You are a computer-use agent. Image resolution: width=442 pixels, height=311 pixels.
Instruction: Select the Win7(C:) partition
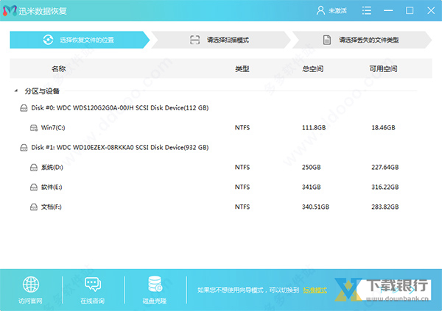53,127
